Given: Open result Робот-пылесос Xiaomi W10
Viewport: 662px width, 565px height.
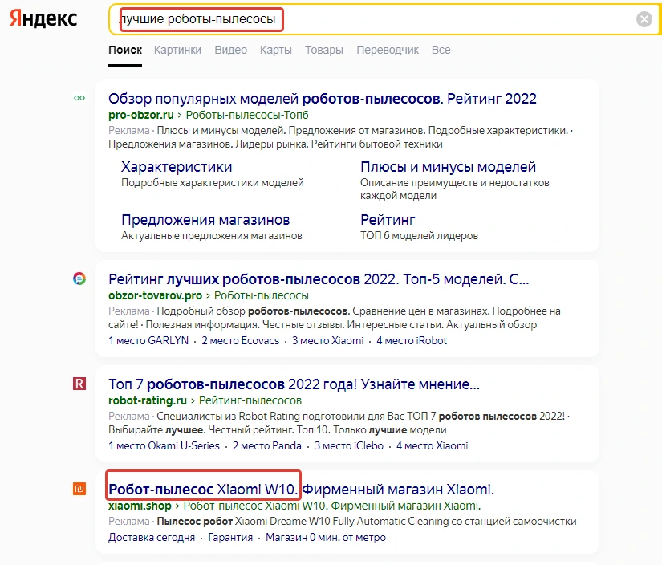Looking at the screenshot, I should pos(301,490).
